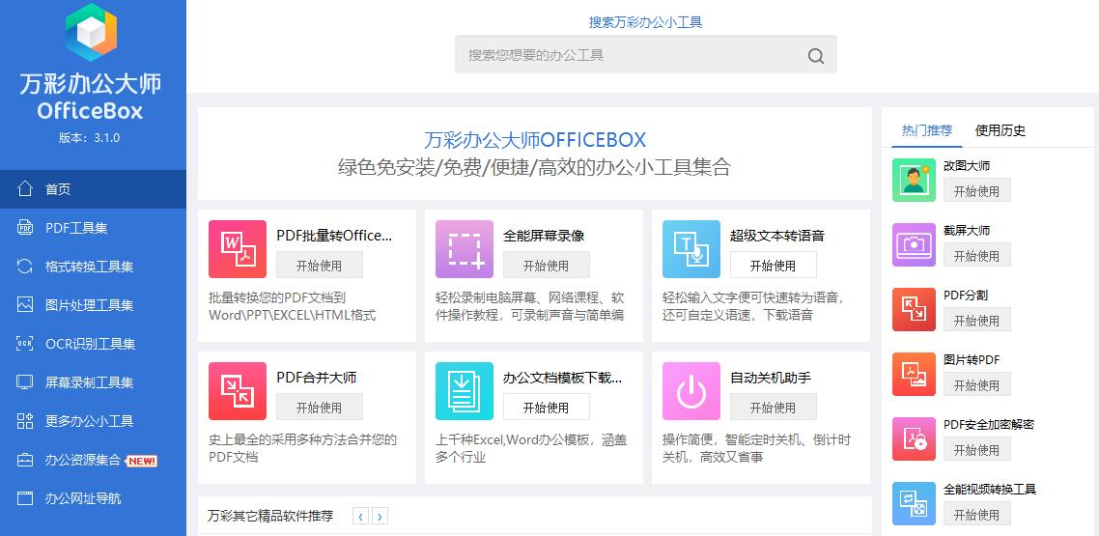Image resolution: width=1099 pixels, height=536 pixels.
Task: Open 首页 in the sidebar
Action: (x=94, y=189)
